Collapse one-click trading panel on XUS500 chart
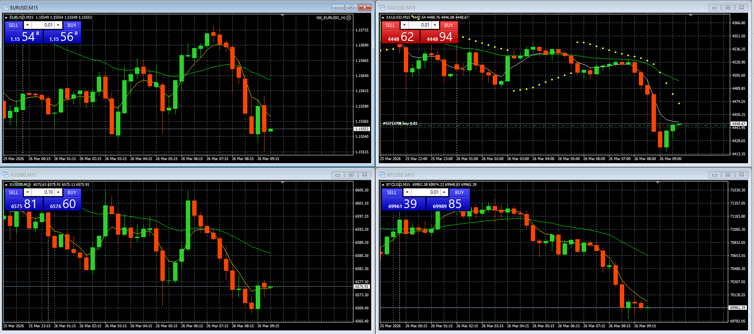The width and height of the screenshot is (754, 334). click(6, 185)
